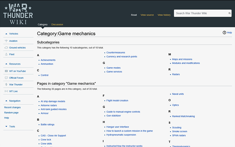Collapse the Vehicles sidebar section

click(6, 34)
